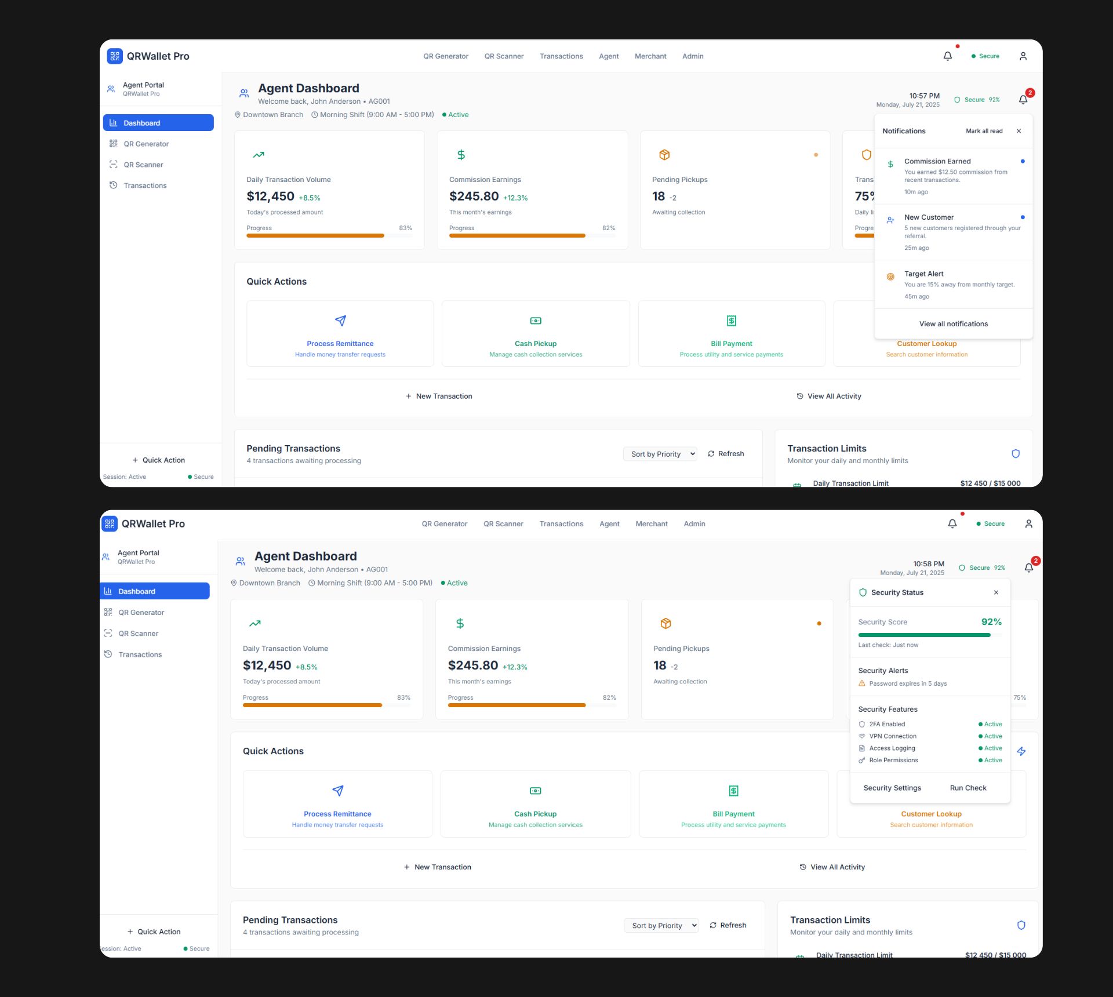Click the lightning bolt icon beside Security Status

point(1021,751)
